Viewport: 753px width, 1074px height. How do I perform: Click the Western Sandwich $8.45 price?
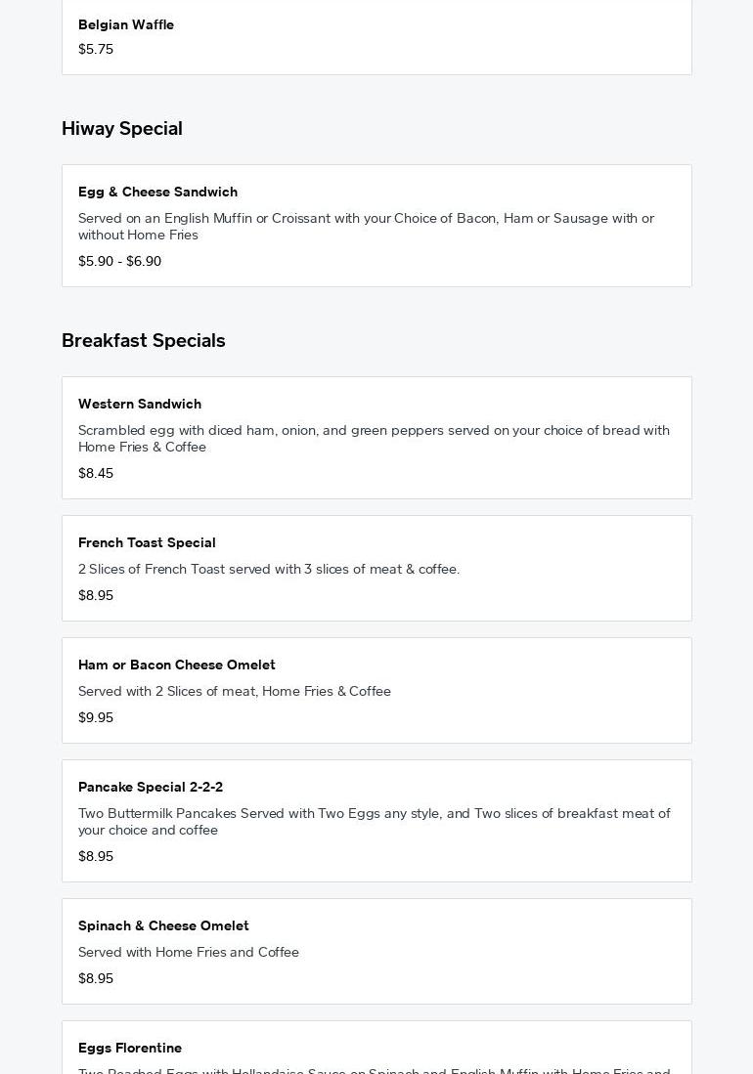[x=96, y=473]
